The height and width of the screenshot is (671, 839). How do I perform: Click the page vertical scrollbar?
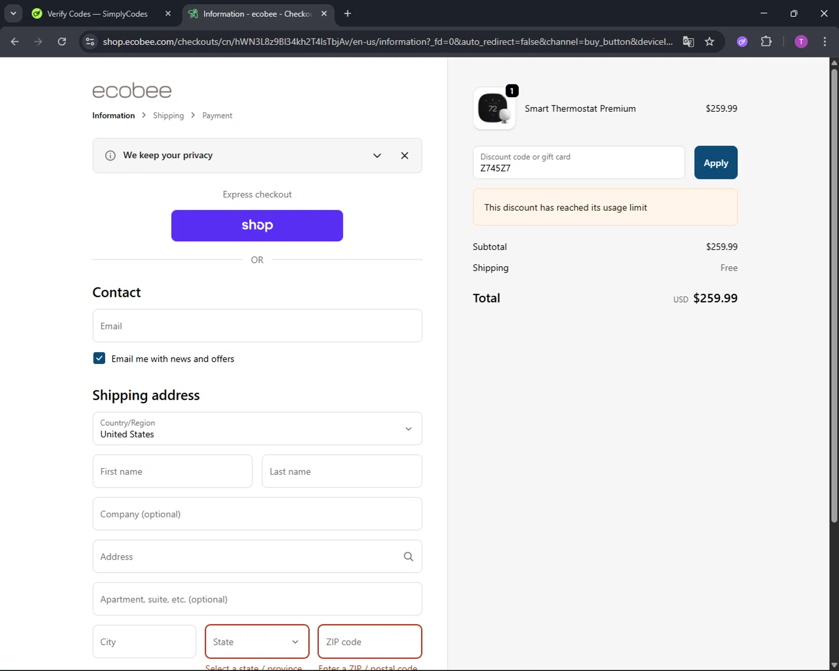834,296
